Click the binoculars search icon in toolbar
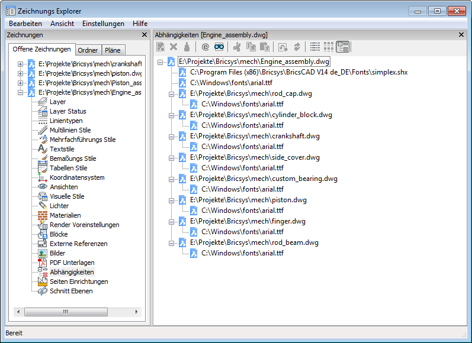 click(x=220, y=47)
